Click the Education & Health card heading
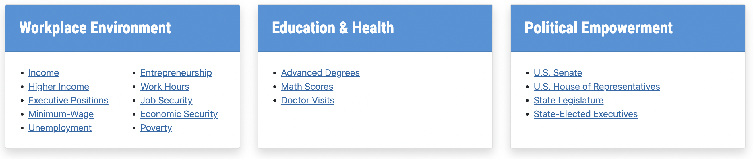753x159 pixels. 333,28
